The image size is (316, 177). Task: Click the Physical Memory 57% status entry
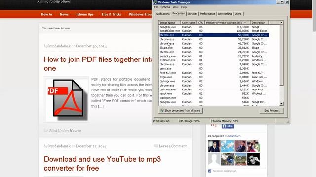tap(225, 121)
